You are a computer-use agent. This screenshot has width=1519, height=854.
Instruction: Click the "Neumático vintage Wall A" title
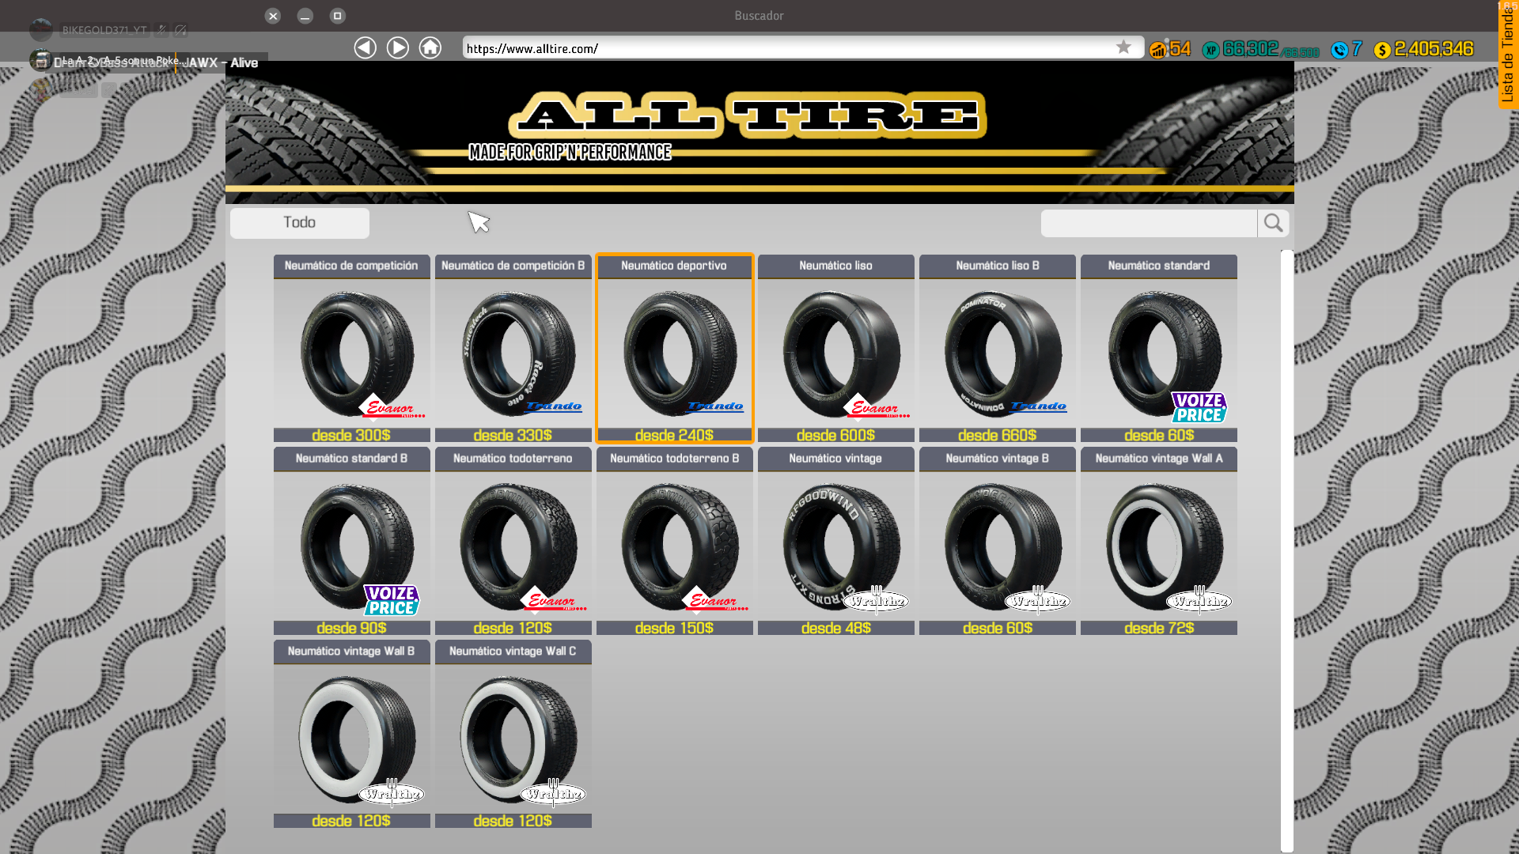pyautogui.click(x=1159, y=459)
